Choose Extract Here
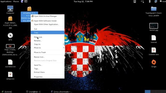Viewport: 166px width, 93px height. pyautogui.click(x=47, y=72)
